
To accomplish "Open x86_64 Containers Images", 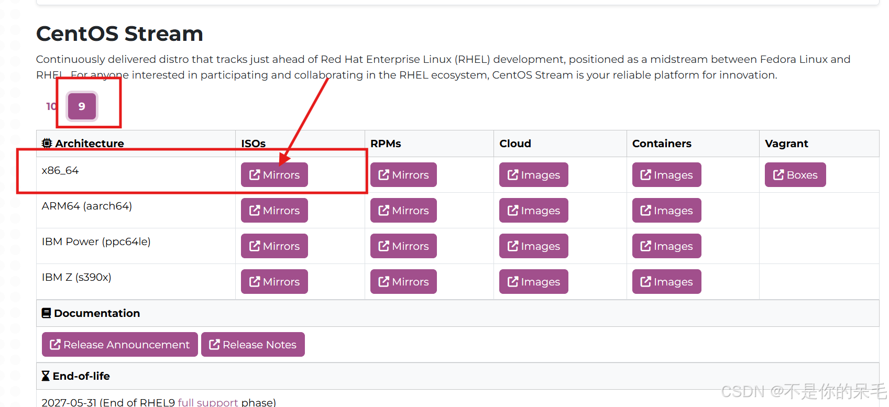I will (666, 175).
